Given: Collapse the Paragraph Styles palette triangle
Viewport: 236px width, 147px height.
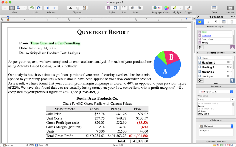Looking at the screenshot, I should [198, 53].
